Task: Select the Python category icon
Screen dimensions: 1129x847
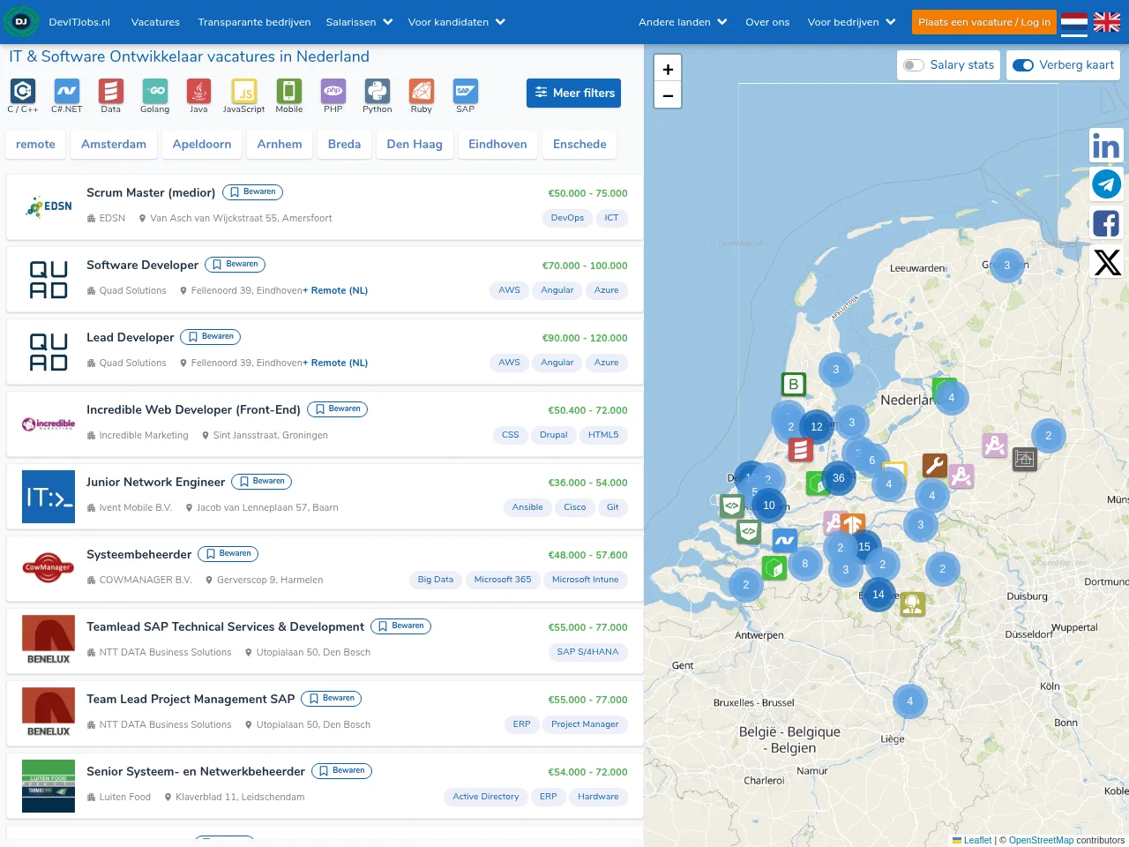Action: (377, 91)
